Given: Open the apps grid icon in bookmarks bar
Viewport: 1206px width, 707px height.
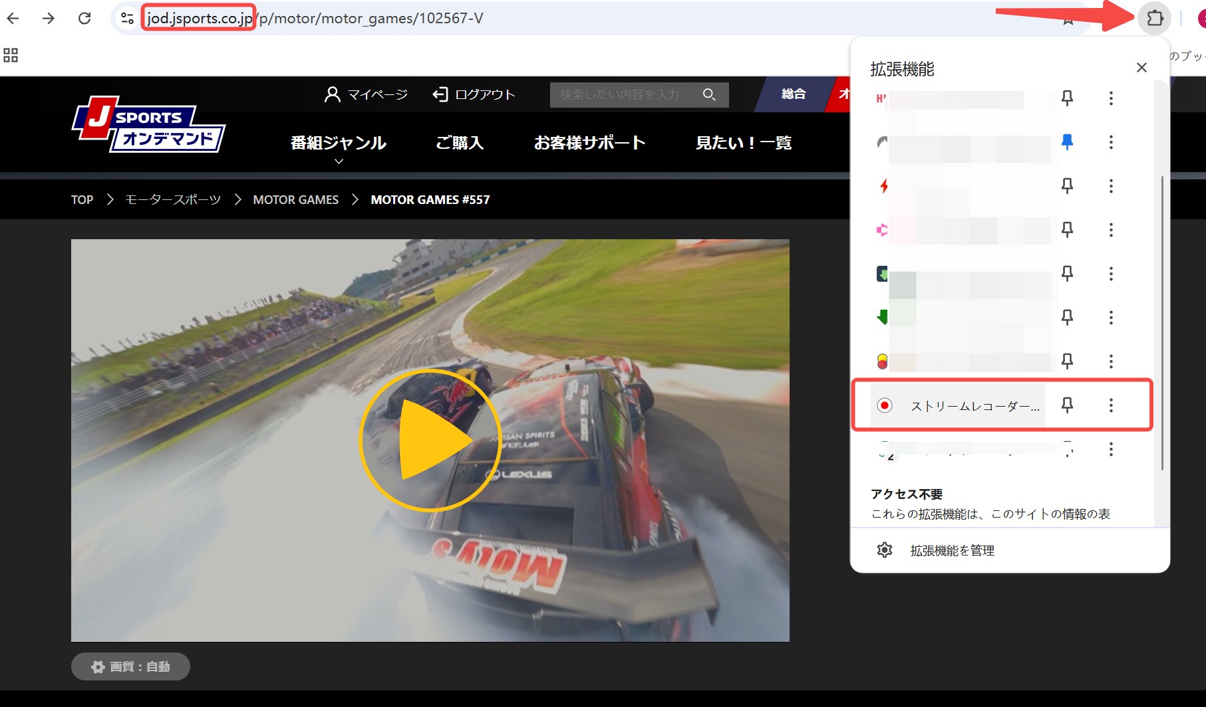Looking at the screenshot, I should pyautogui.click(x=11, y=55).
